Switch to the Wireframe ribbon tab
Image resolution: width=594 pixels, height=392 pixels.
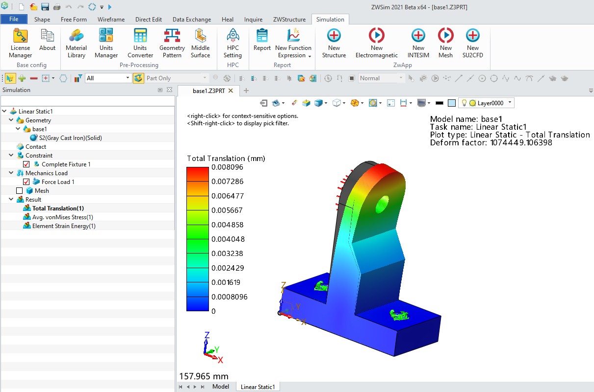tap(111, 20)
